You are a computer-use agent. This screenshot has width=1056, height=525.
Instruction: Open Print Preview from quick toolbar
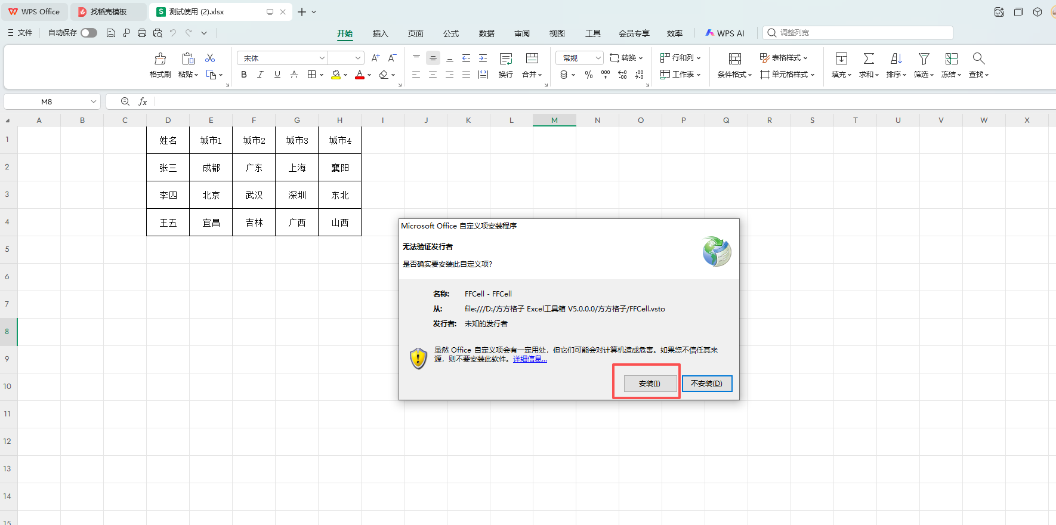158,33
